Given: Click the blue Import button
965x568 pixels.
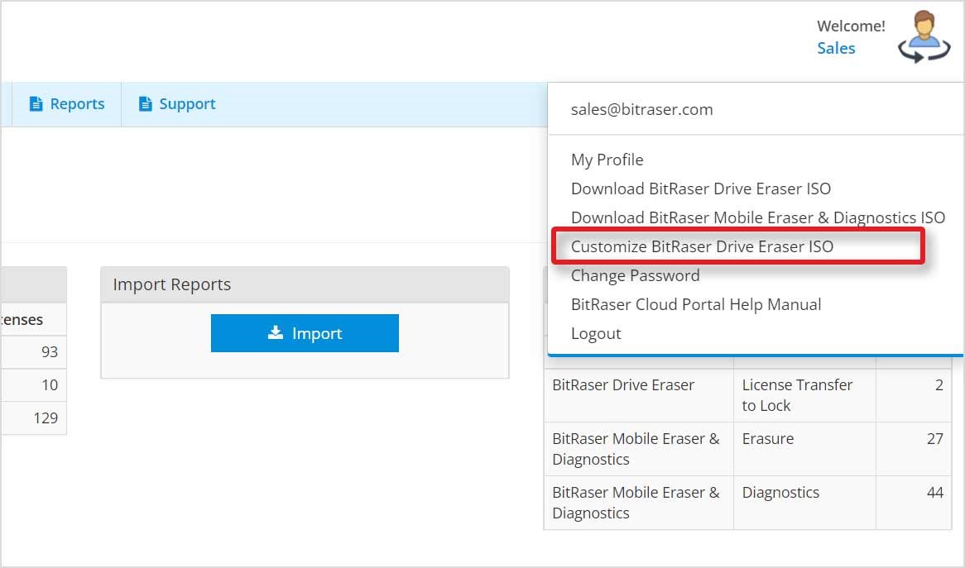Looking at the screenshot, I should coord(305,333).
